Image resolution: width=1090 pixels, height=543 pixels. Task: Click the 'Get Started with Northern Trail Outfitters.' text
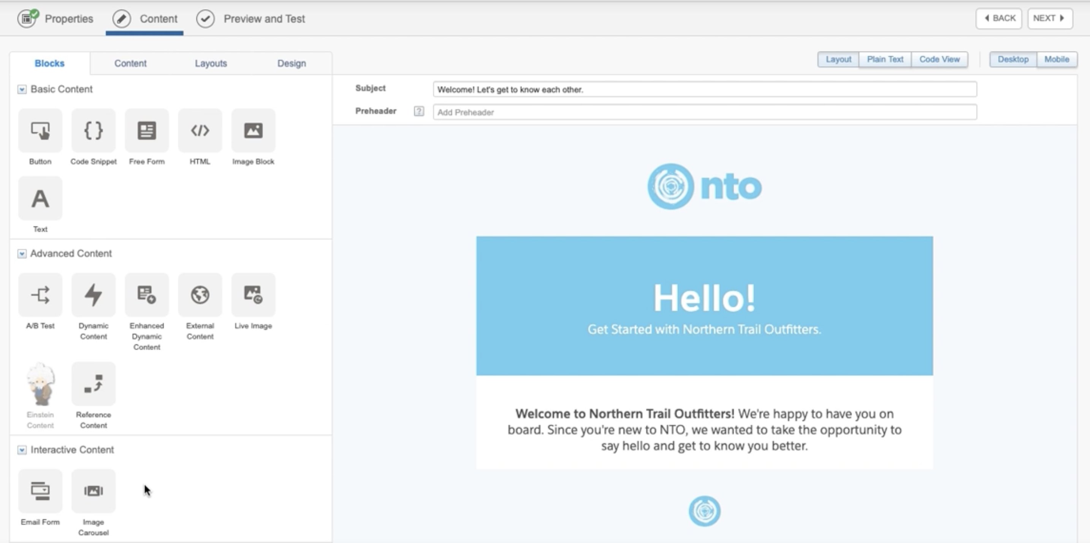point(705,329)
